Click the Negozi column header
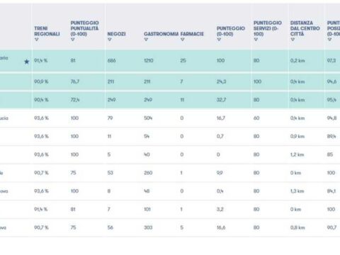This screenshot has height=255, width=340. [116, 34]
